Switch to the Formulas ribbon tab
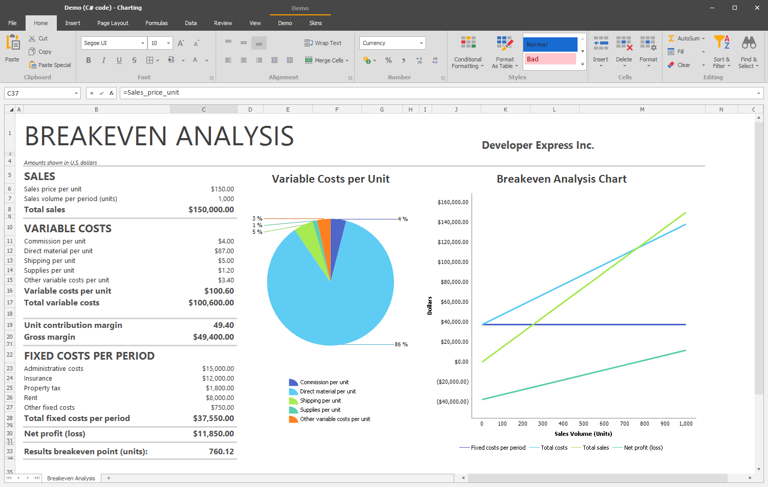Image resolution: width=768 pixels, height=487 pixels. pos(156,23)
